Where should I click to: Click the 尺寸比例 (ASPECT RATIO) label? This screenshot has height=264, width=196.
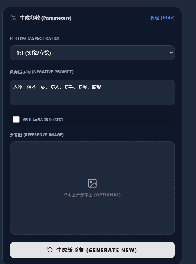pyautogui.click(x=35, y=38)
